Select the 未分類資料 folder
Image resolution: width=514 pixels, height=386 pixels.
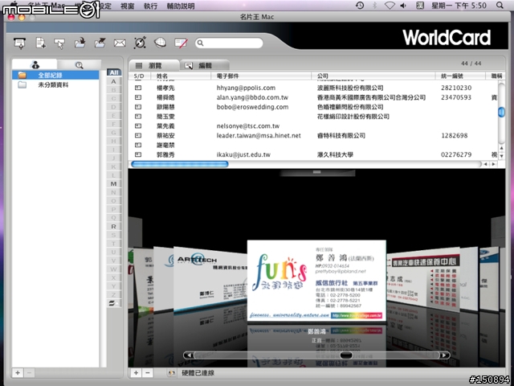(55, 85)
